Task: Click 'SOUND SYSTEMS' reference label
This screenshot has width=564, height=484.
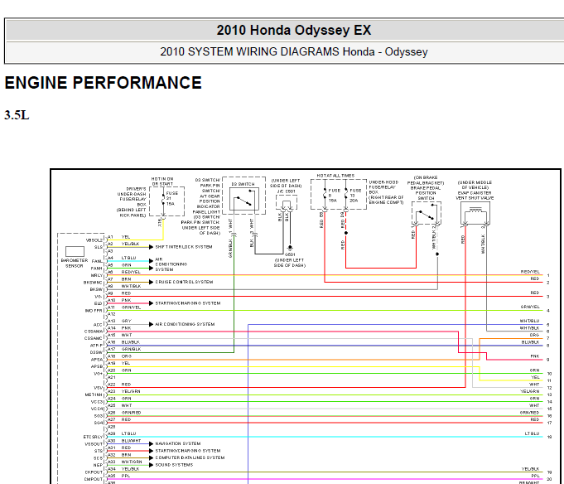Action: (174, 465)
